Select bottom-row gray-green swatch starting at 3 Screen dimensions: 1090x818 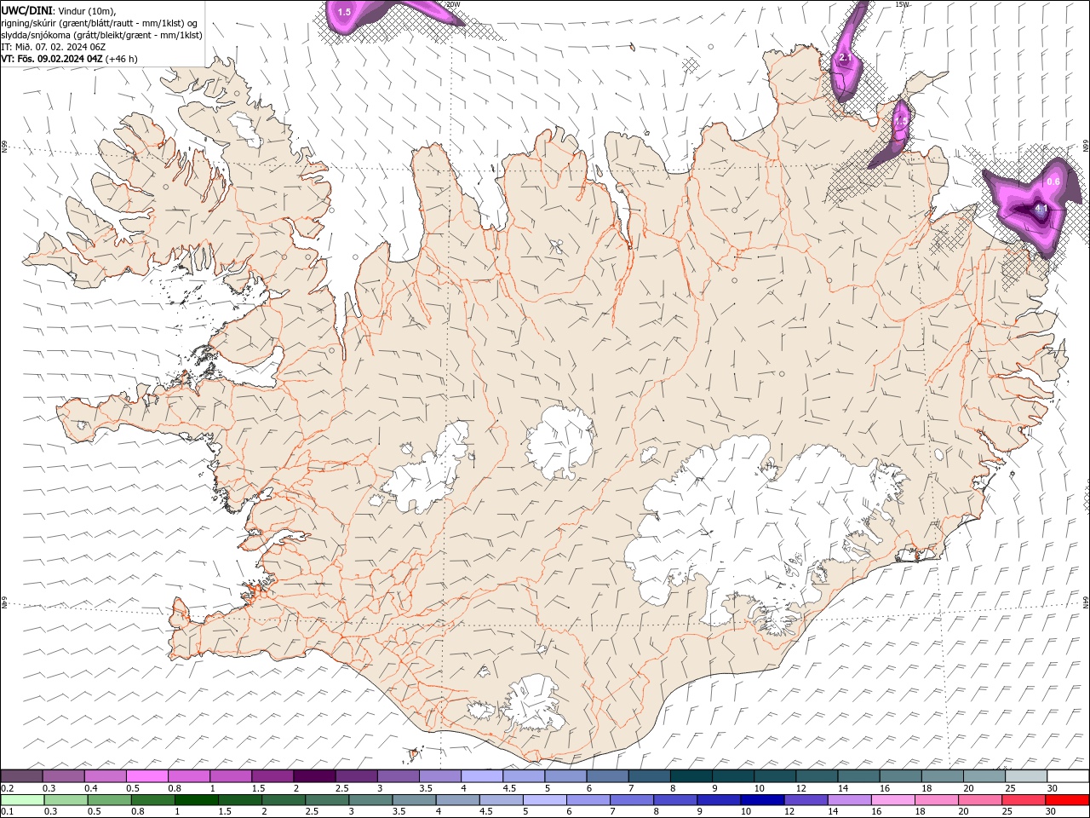[x=370, y=800]
